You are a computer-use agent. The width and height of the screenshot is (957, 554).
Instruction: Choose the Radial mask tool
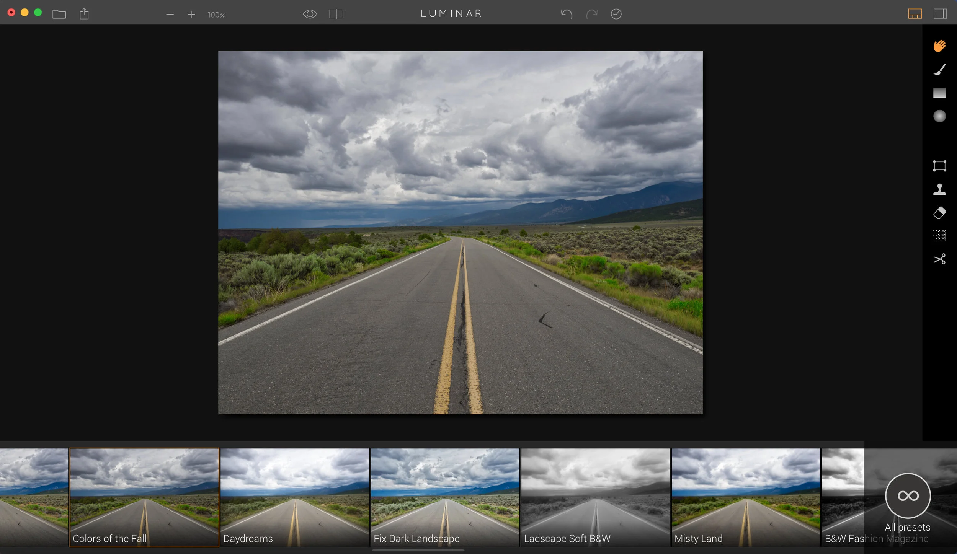point(939,116)
